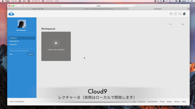Click the Free subscription label
195x109 pixels.
(11, 54)
